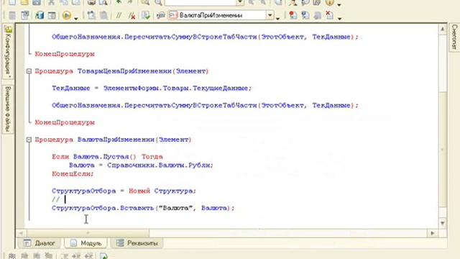Click the Print icon in top toolbar

coord(91,3)
